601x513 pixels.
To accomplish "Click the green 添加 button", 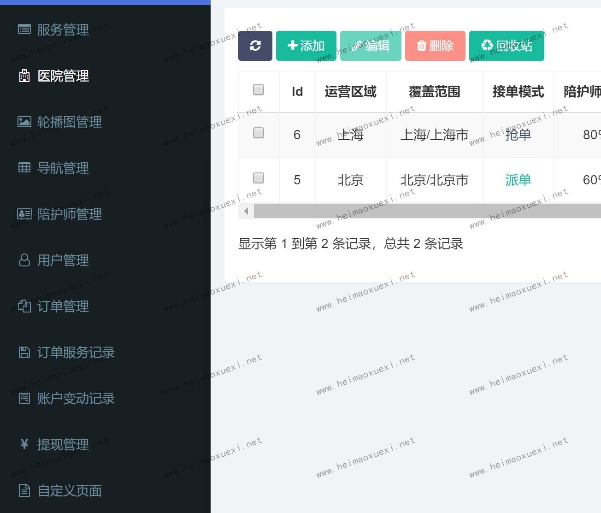I will pyautogui.click(x=306, y=46).
